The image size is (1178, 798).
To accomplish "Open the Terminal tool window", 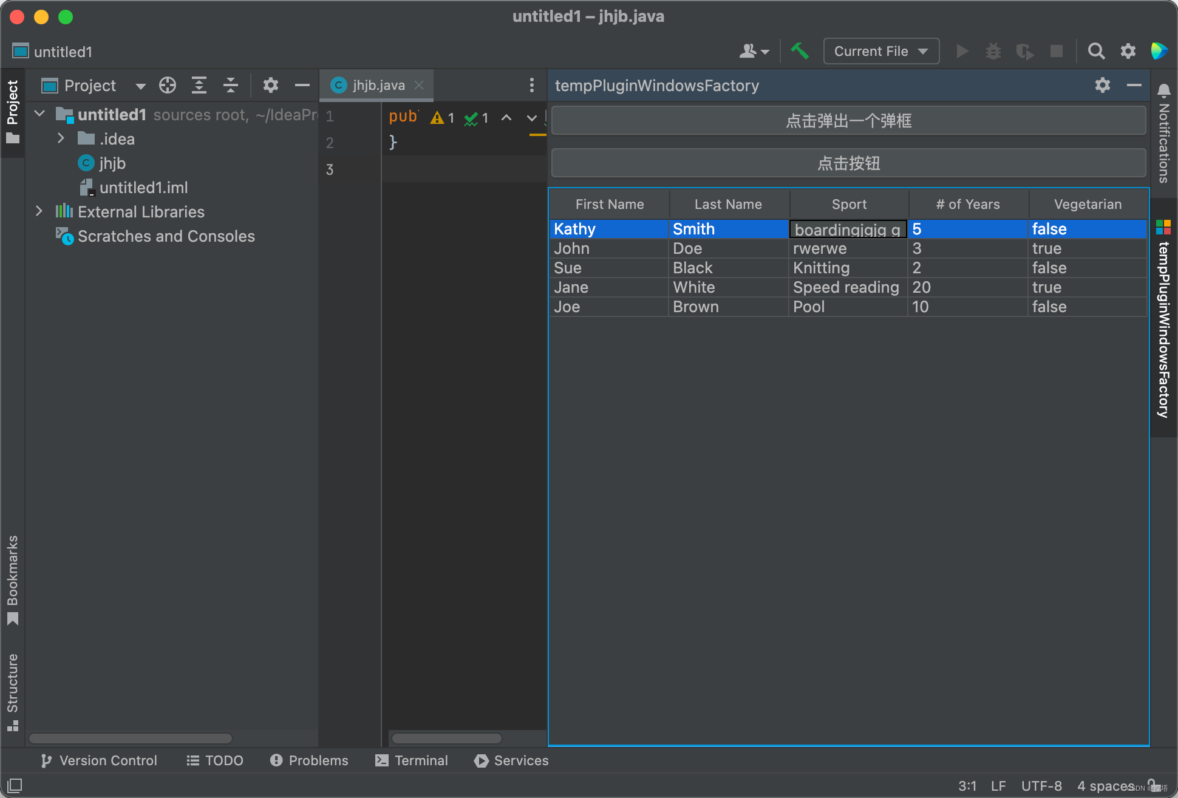I will [x=412, y=760].
